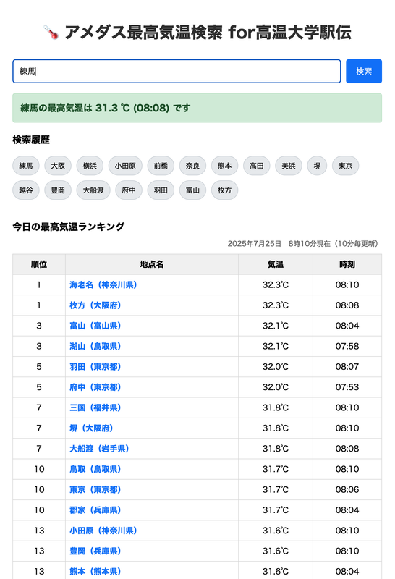
Task: Open the 郡家（兵庫県） link
Action: point(95,510)
